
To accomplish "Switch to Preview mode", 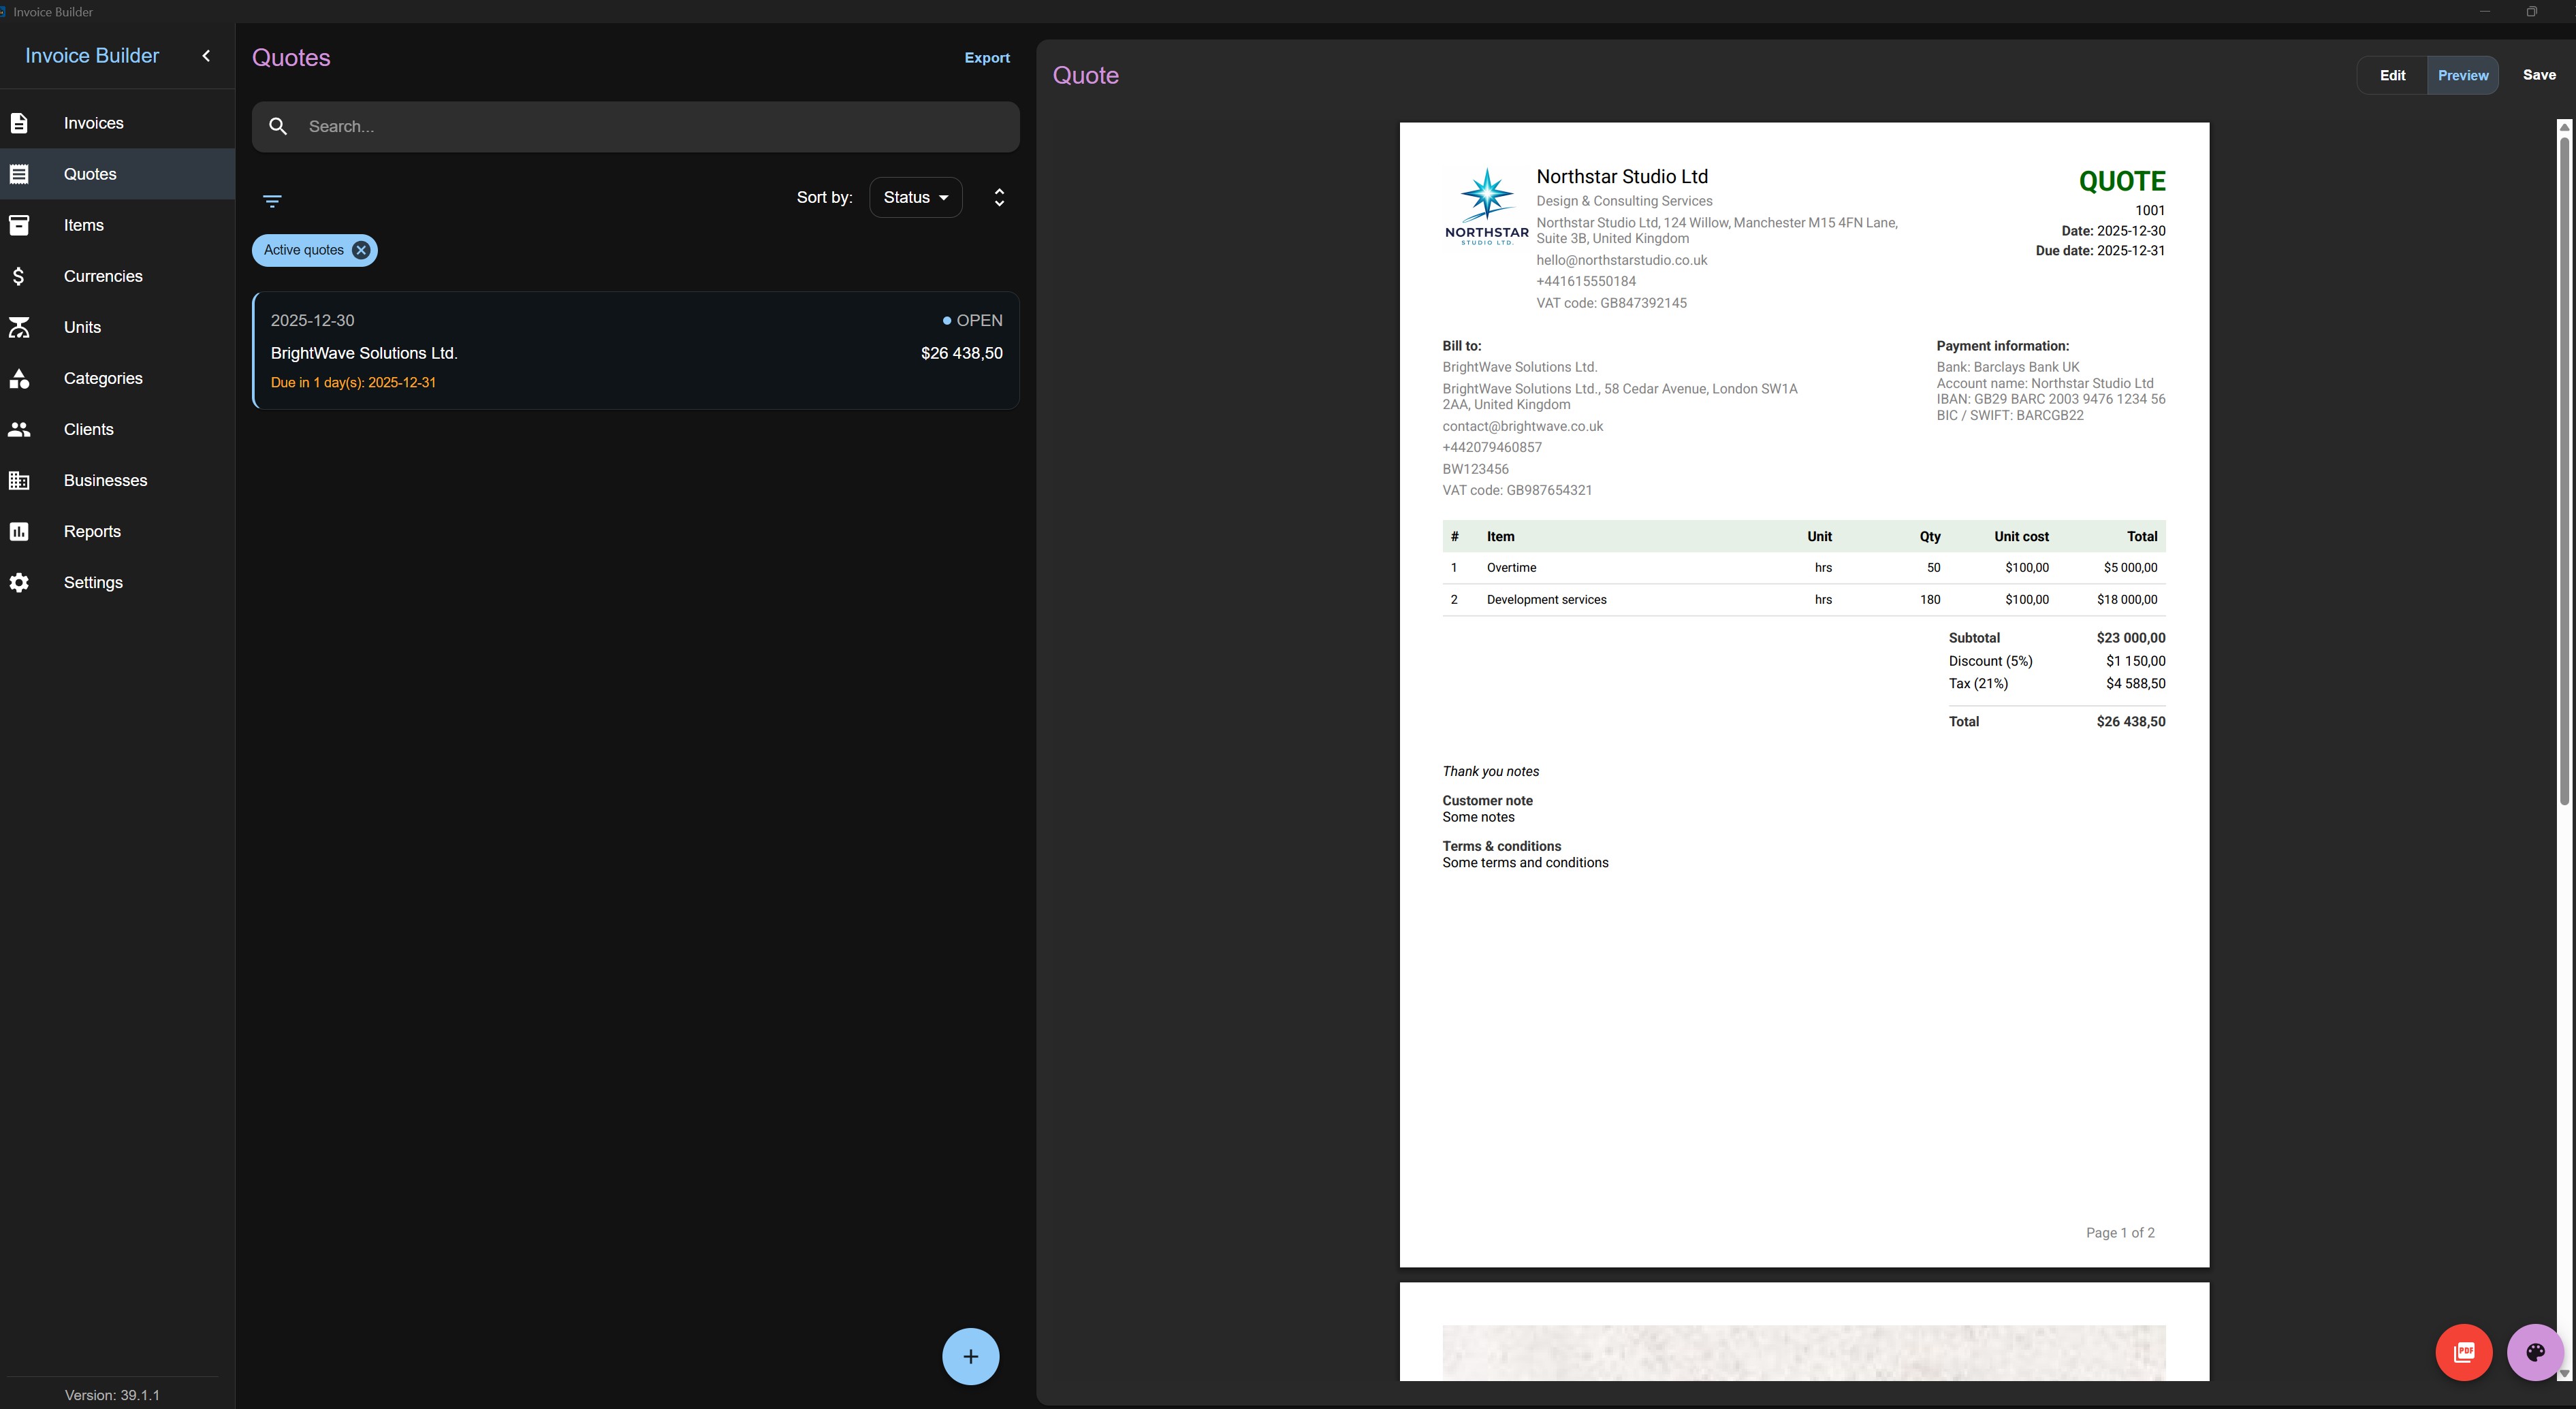I will point(2462,75).
